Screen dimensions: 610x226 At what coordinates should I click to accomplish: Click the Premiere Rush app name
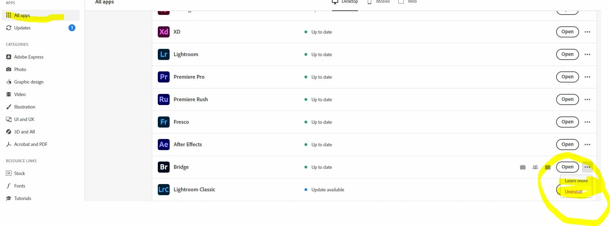coord(191,99)
